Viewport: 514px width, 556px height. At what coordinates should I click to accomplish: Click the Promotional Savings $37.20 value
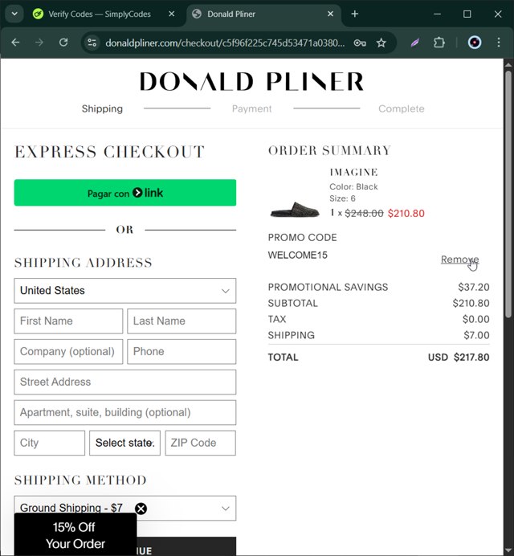(474, 287)
